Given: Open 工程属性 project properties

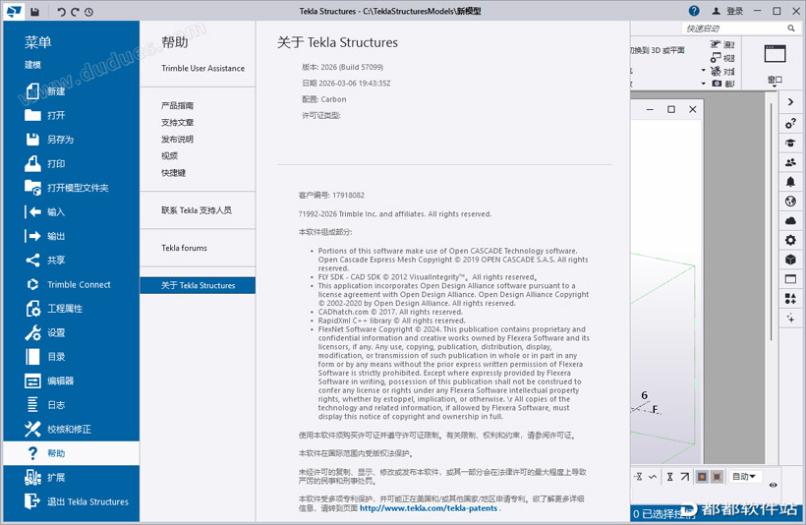Looking at the screenshot, I should point(72,309).
